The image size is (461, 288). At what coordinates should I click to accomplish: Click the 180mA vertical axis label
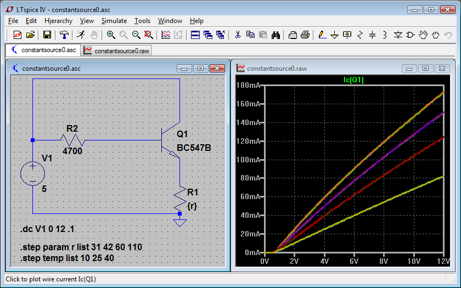pos(248,85)
